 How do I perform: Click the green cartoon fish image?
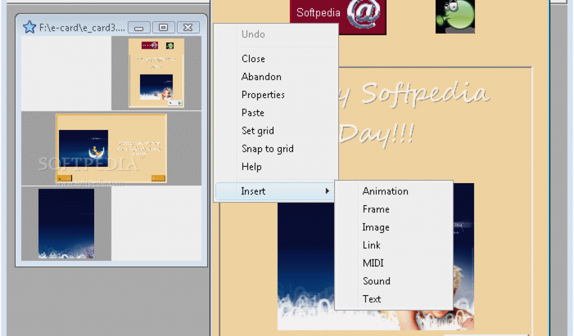tap(455, 16)
